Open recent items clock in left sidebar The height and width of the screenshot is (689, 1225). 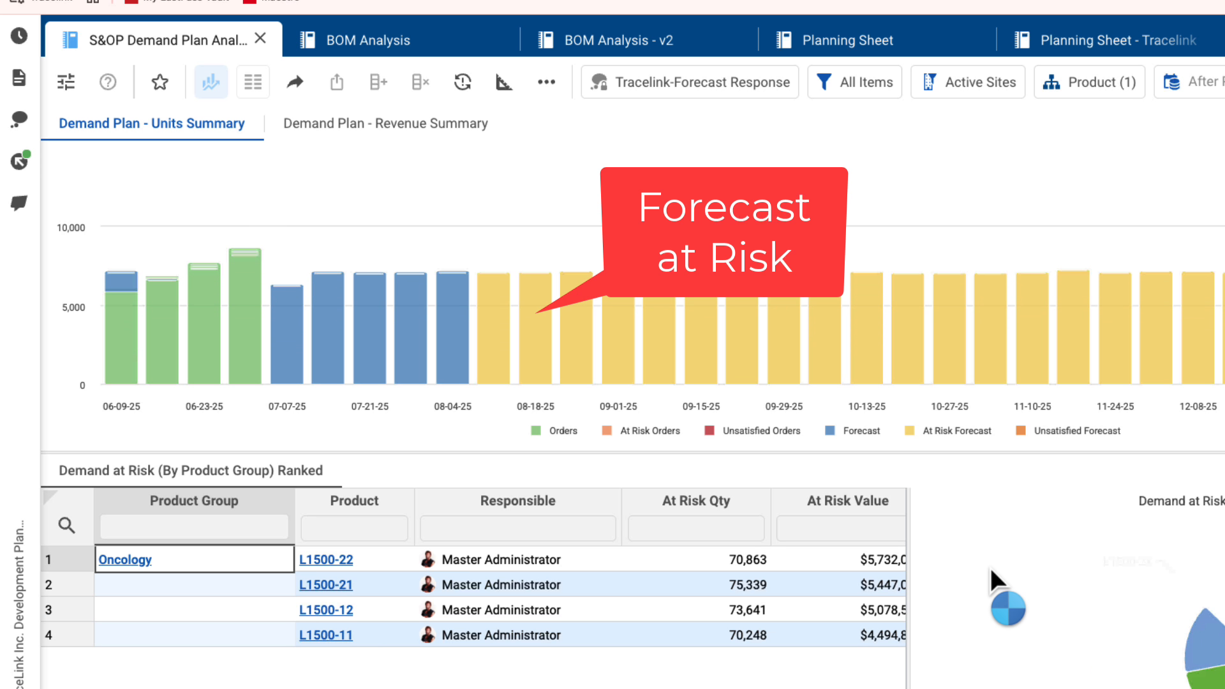click(x=19, y=36)
